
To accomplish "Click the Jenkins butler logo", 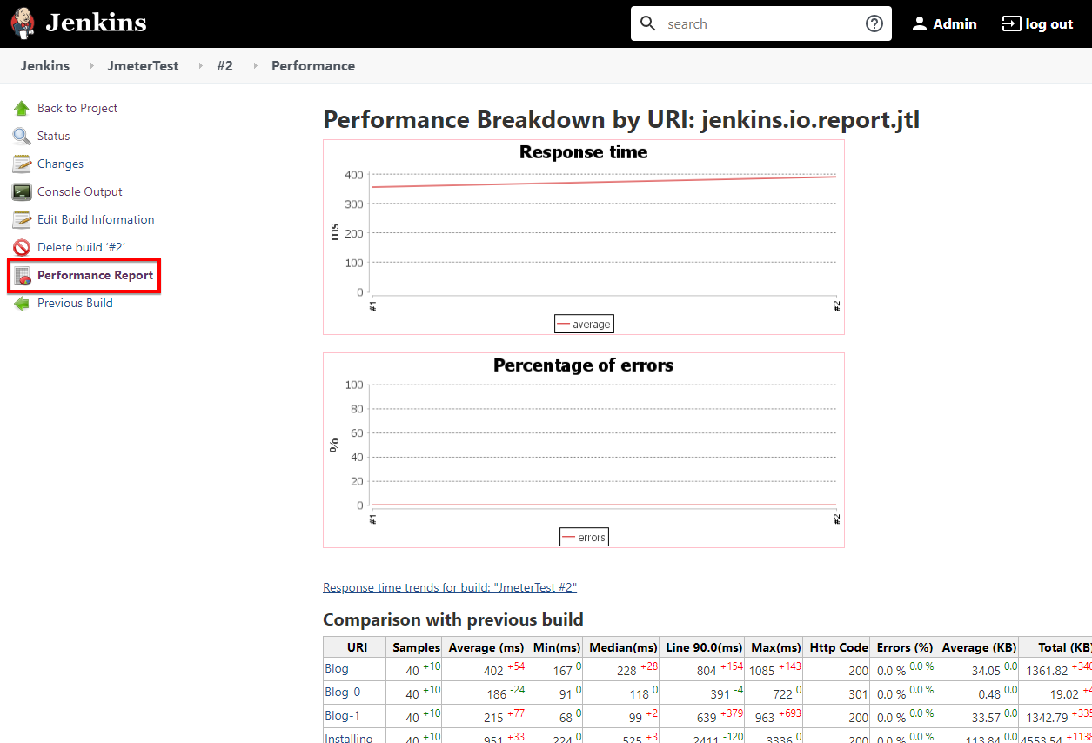I will point(21,21).
